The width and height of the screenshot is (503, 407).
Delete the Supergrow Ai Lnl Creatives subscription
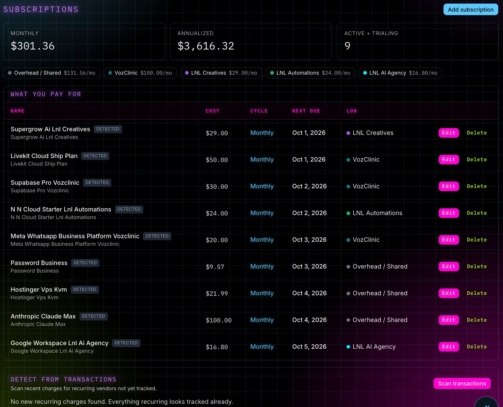(x=477, y=133)
